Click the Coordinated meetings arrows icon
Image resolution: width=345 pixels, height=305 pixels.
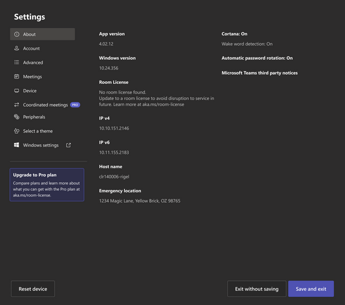click(x=17, y=105)
